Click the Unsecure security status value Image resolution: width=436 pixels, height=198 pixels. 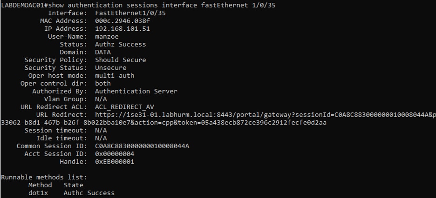pos(111,68)
